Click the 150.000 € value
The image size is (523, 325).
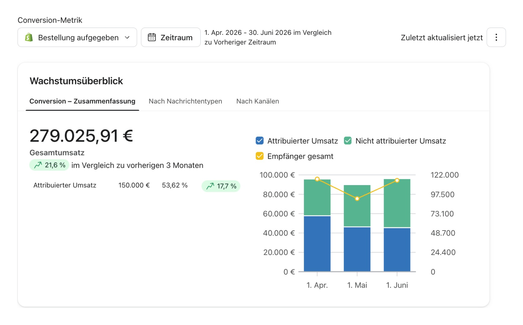pyautogui.click(x=134, y=185)
